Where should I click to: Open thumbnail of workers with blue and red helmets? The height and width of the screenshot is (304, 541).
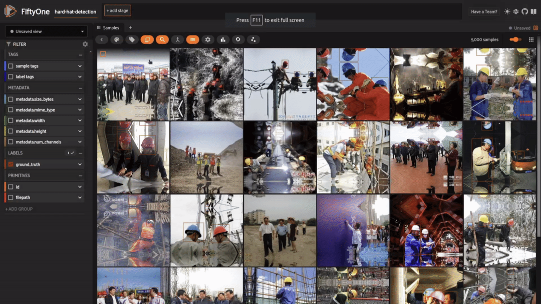tap(206, 230)
